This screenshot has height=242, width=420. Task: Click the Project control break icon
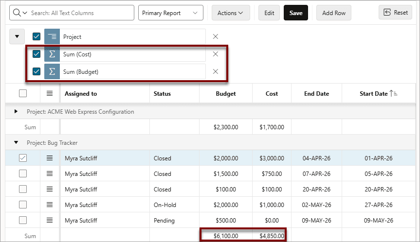52,36
